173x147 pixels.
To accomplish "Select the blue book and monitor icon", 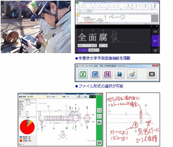I will (120, 74).
